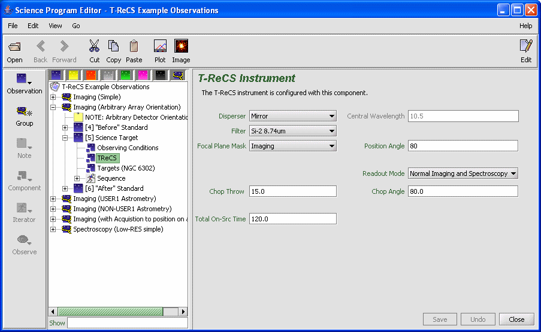Toggle the gray observation status filter

click(x=108, y=75)
